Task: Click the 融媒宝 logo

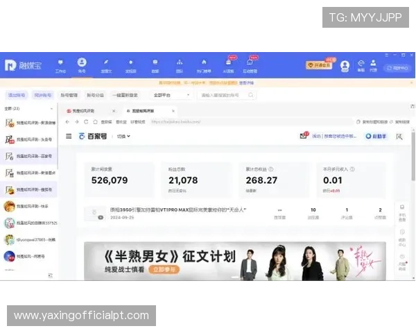Action: [23, 65]
